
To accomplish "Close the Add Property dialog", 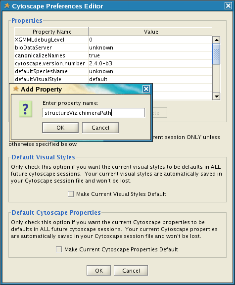I will [x=146, y=89].
